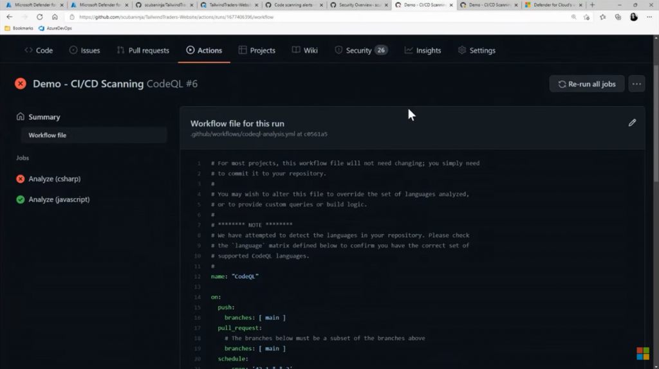Open the failed Analyze (csharp) job
Viewport: 659px width, 369px height.
coord(55,179)
